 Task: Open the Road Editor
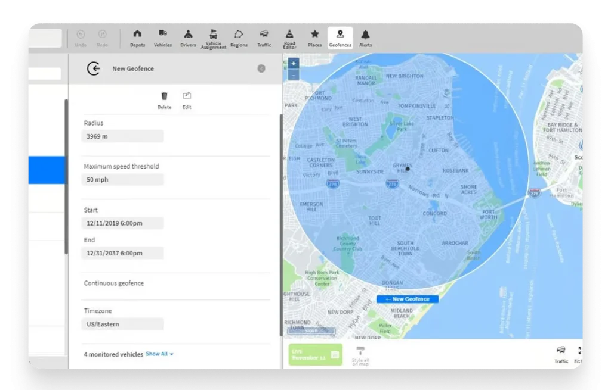pyautogui.click(x=289, y=38)
